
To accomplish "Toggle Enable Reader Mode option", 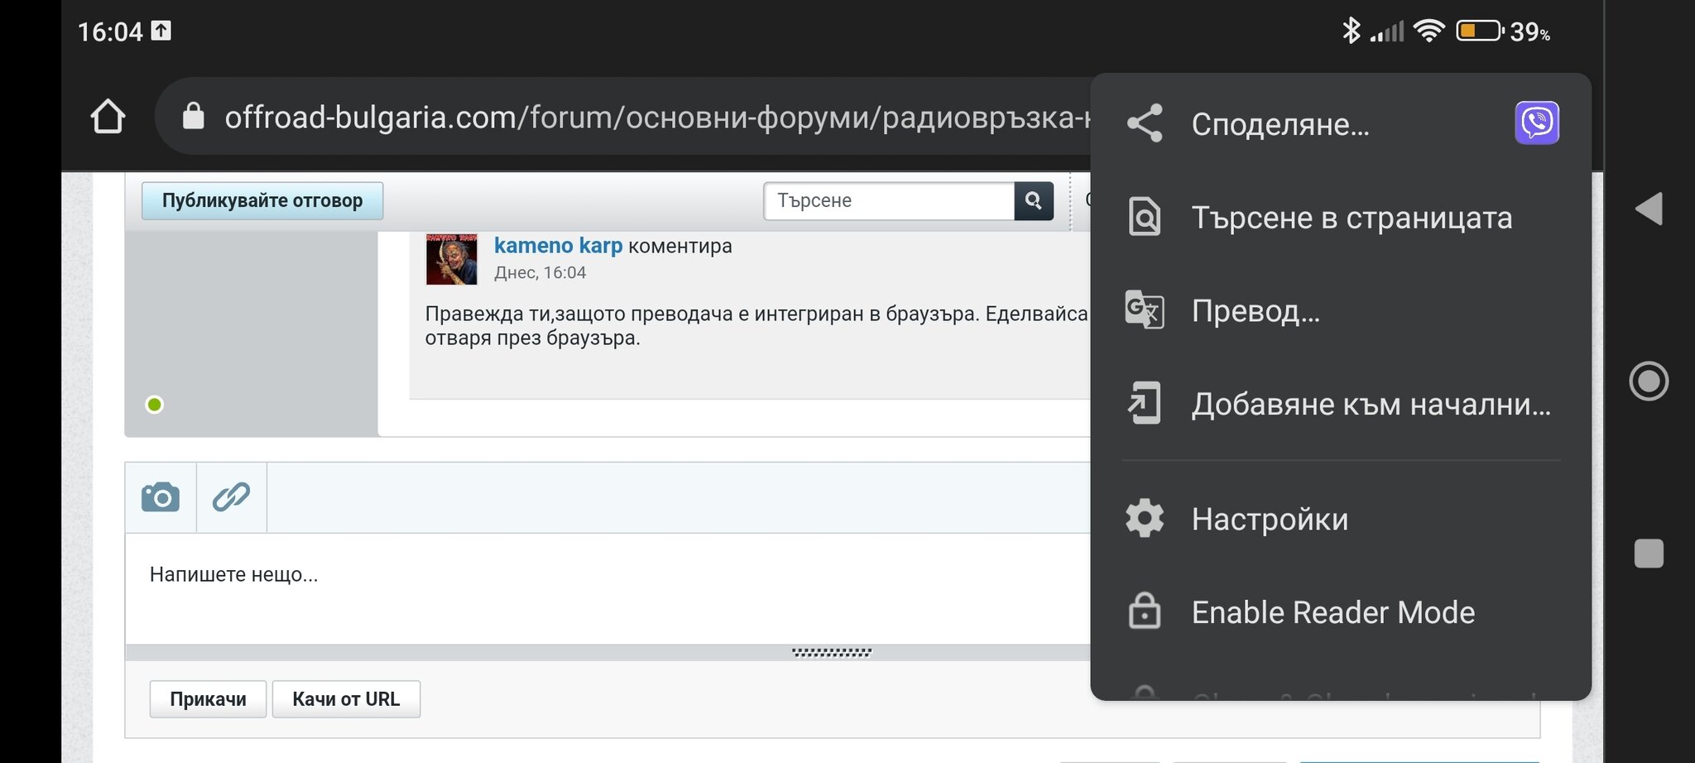I will 1332,612.
